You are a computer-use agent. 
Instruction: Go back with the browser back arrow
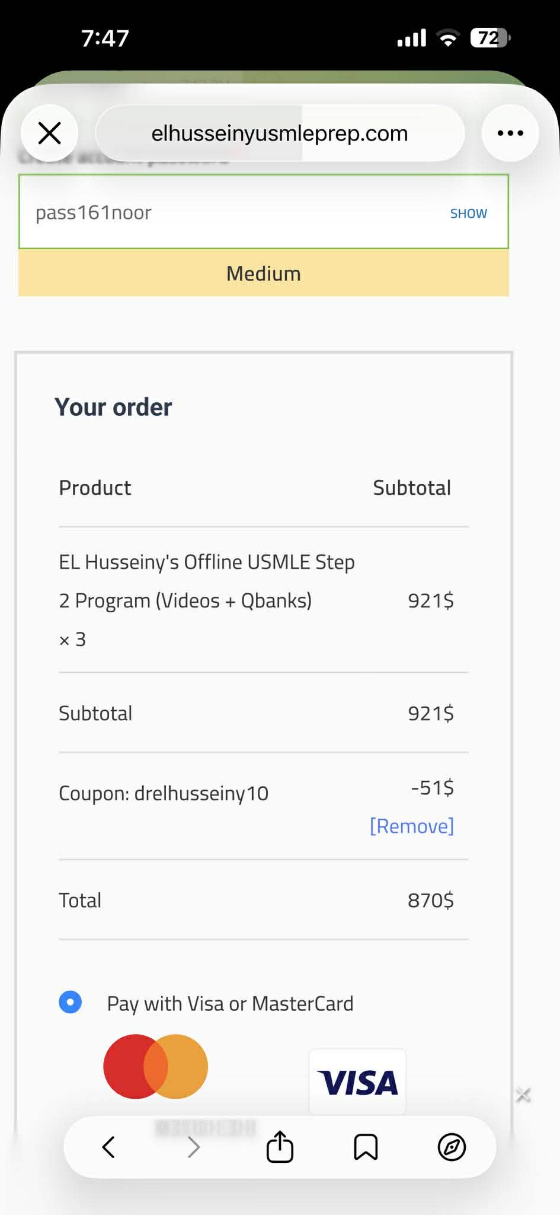108,1147
